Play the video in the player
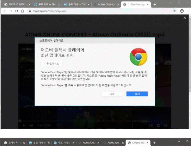191x146 pixels. (x=24, y=125)
